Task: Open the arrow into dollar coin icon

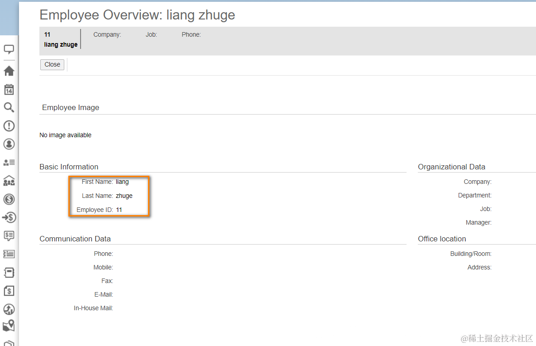Action: pyautogui.click(x=9, y=217)
